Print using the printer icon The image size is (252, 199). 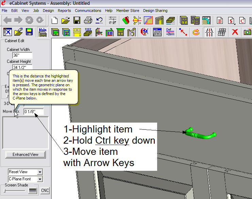(88, 20)
